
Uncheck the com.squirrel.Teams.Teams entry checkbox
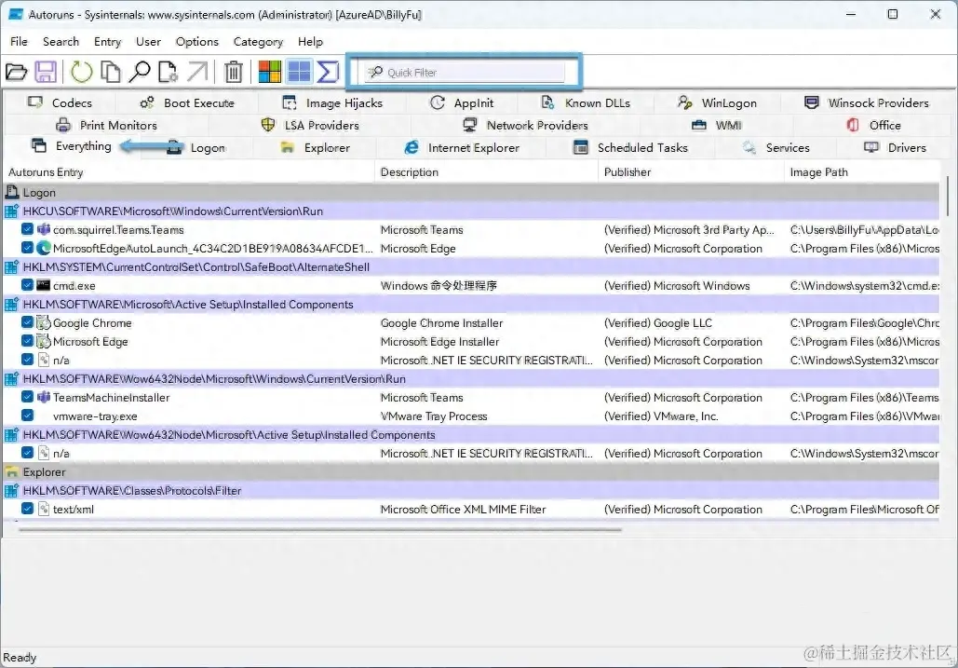coord(27,229)
